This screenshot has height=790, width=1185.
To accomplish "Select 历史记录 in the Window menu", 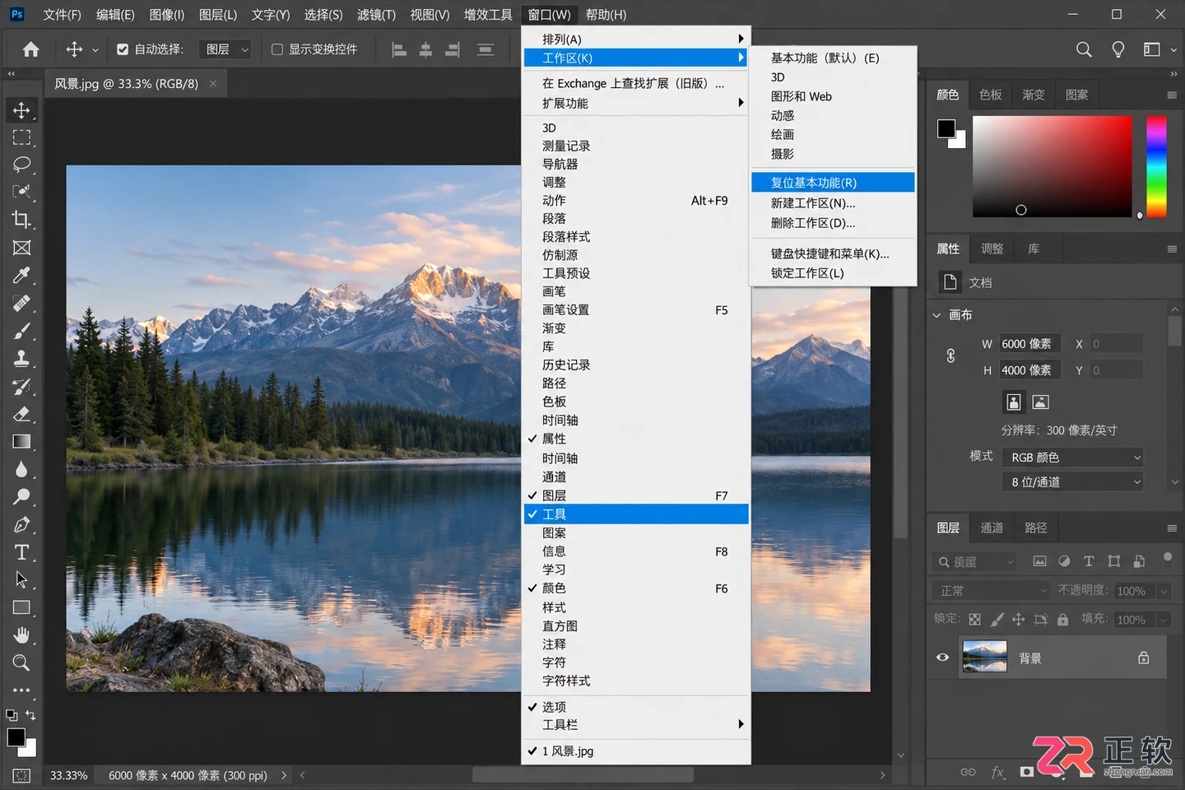I will (x=635, y=365).
